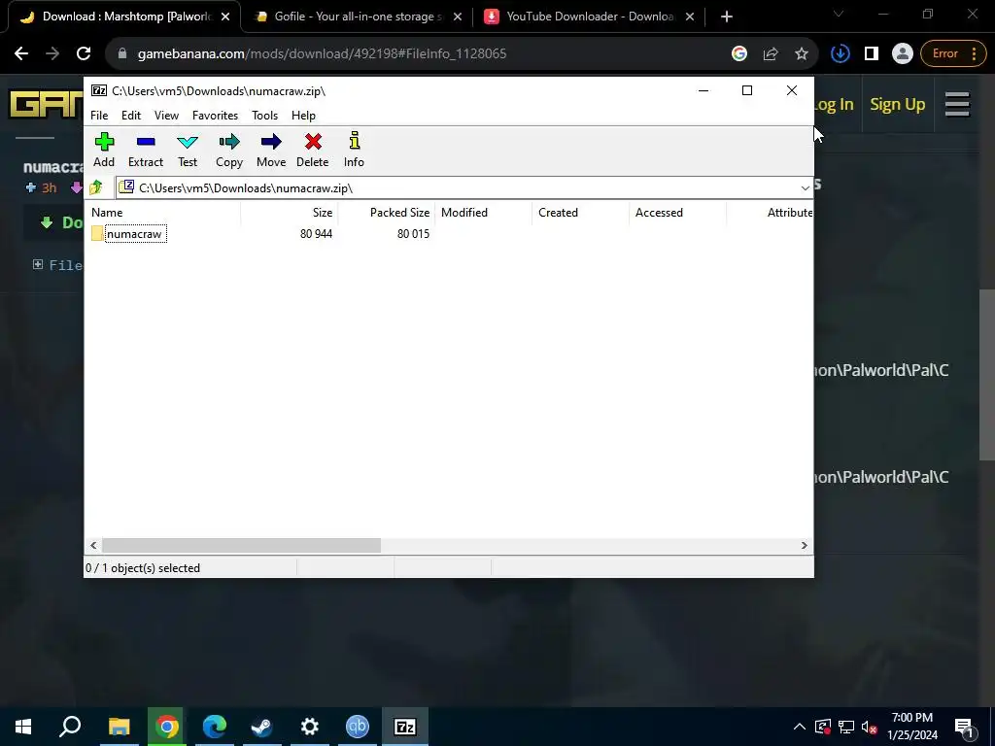Image resolution: width=995 pixels, height=746 pixels.
Task: Bookmark this page with the star icon
Action: [x=802, y=53]
